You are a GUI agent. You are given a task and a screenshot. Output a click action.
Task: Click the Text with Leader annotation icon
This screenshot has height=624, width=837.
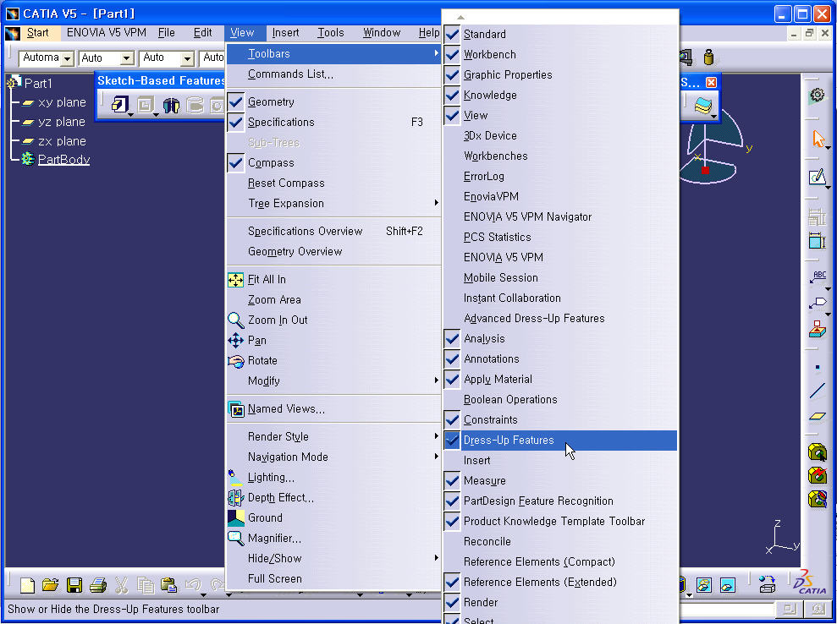818,279
